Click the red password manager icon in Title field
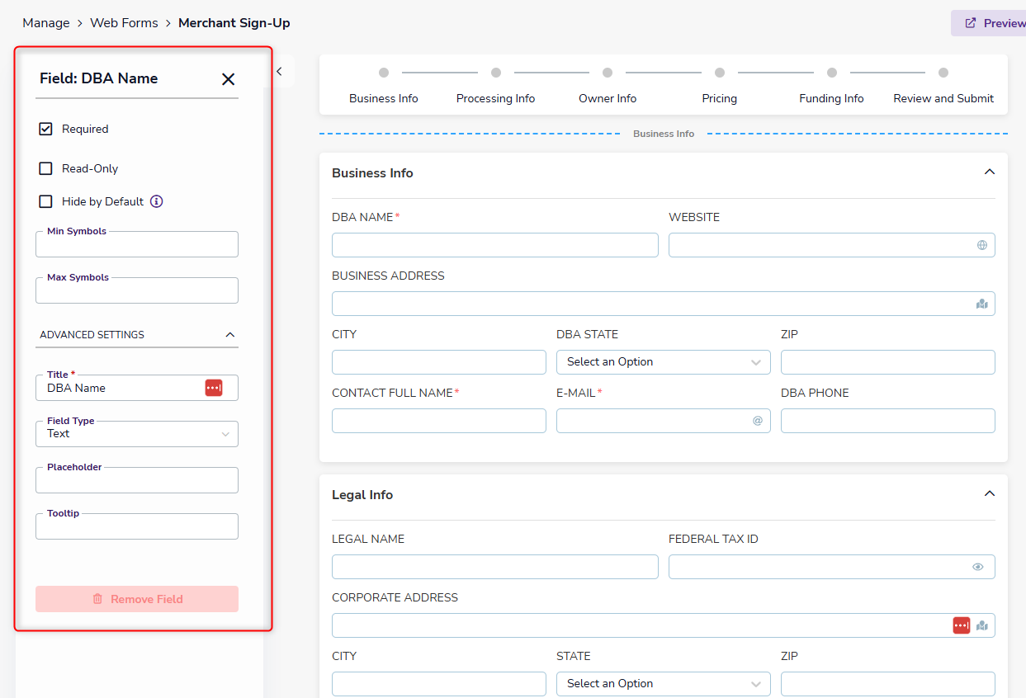1026x698 pixels. tap(214, 388)
